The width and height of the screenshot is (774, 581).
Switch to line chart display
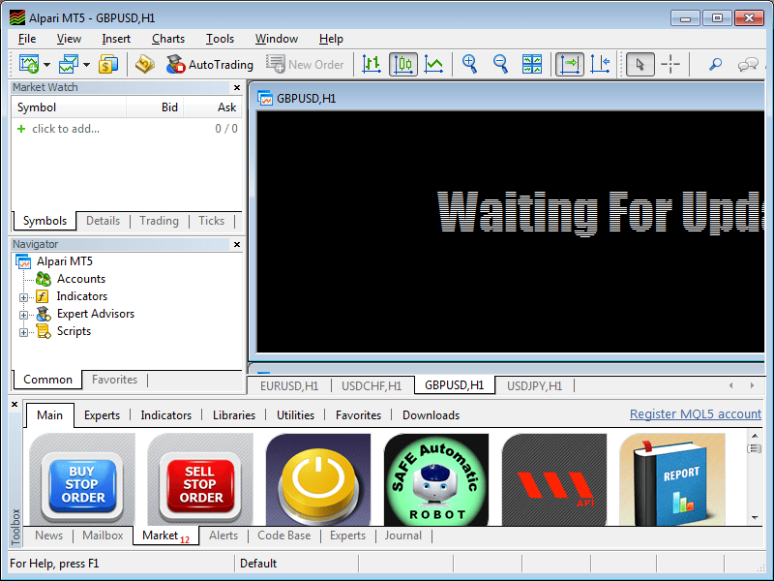click(434, 65)
